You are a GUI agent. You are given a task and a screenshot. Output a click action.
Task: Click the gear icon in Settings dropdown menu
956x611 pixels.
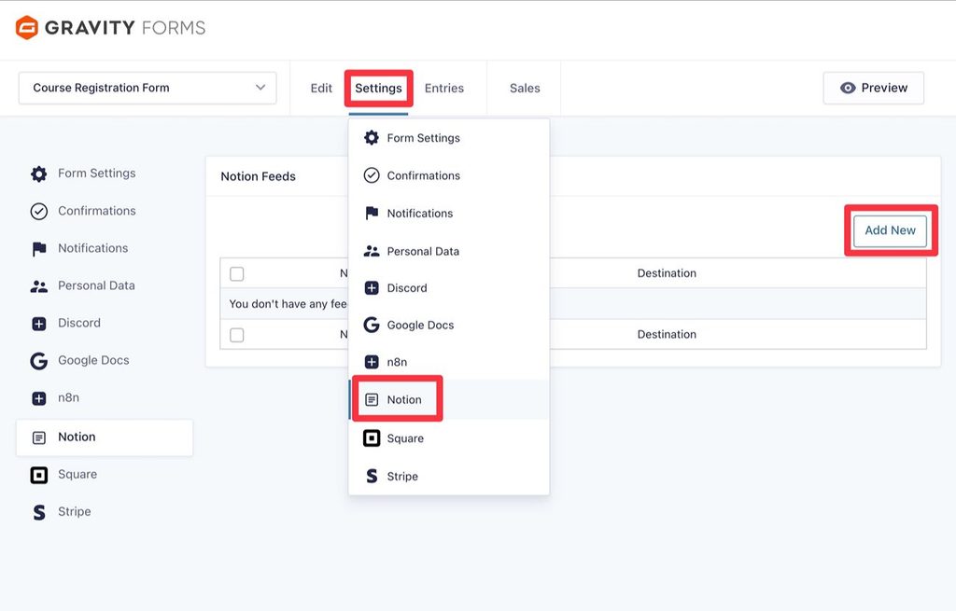372,138
